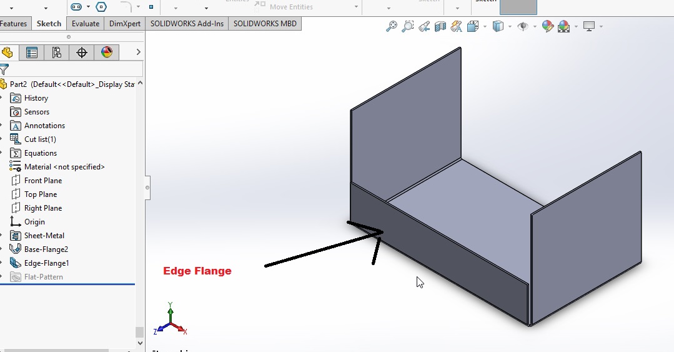Select the Zoom to Fit tool
This screenshot has width=674, height=352.
coord(392,26)
